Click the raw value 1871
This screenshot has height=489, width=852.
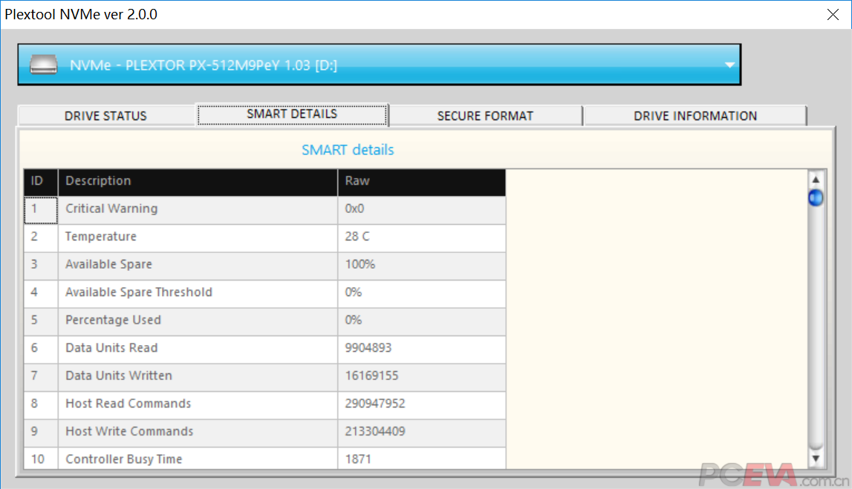(358, 459)
